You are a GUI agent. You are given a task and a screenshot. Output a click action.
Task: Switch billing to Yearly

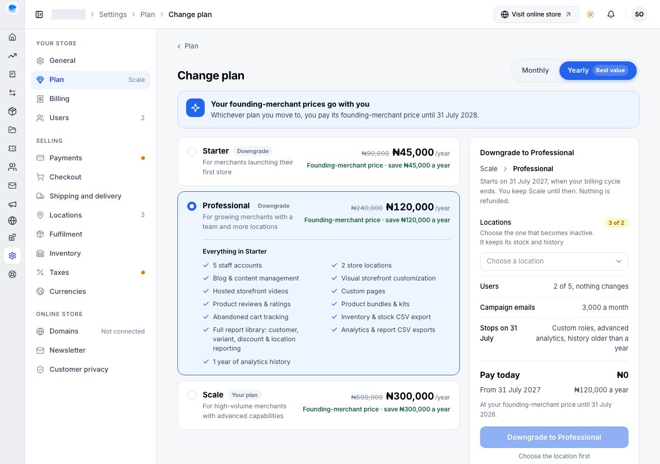598,71
